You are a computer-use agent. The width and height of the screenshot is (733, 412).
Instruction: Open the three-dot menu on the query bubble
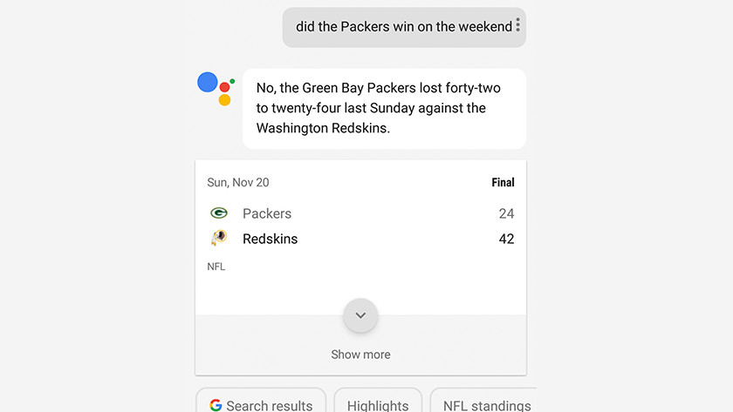[517, 25]
